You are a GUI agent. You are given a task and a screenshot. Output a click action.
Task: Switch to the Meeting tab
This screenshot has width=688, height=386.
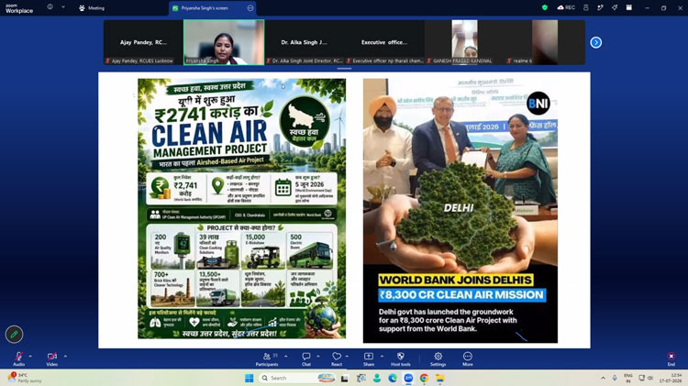92,8
